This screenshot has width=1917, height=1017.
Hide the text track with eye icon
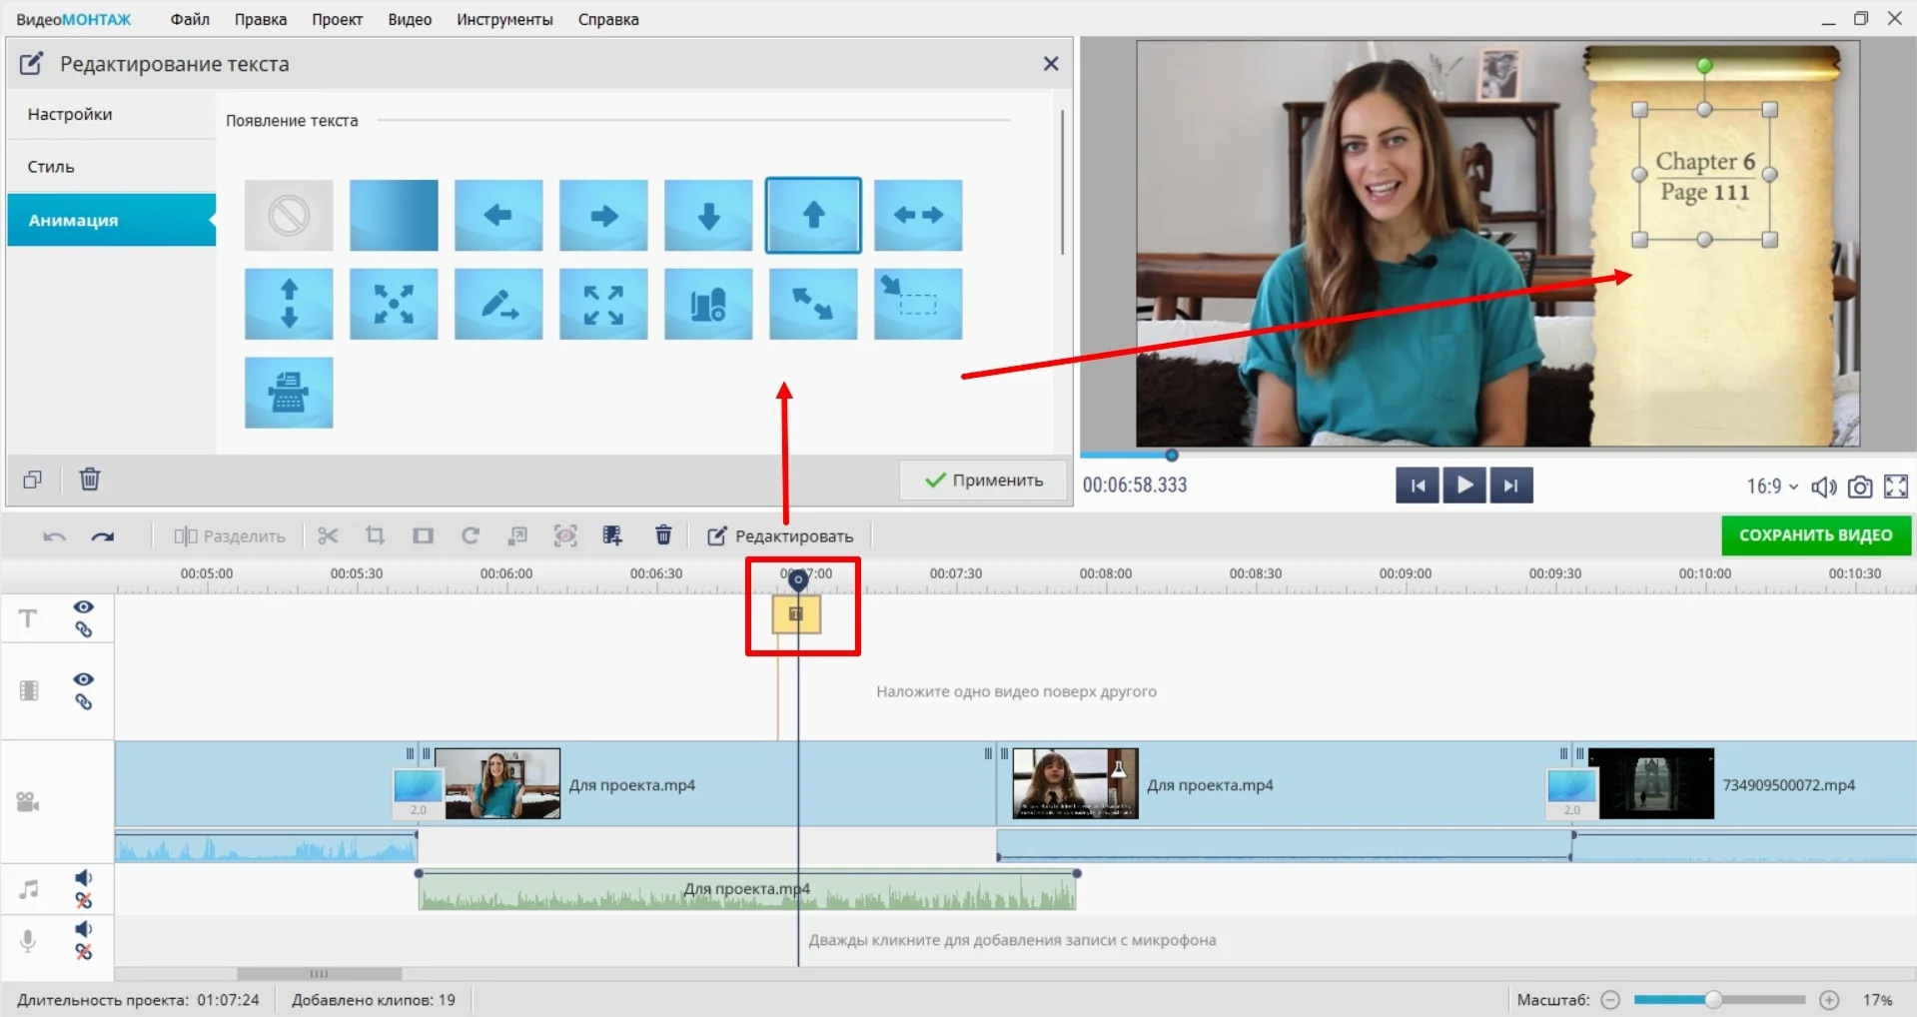tap(84, 607)
